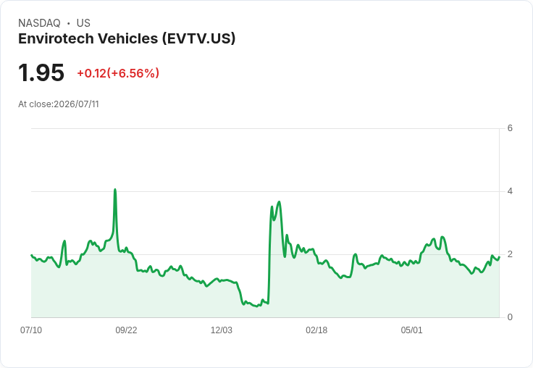Select the 07/10 date on x-axis
533x368 pixels.
click(31, 330)
